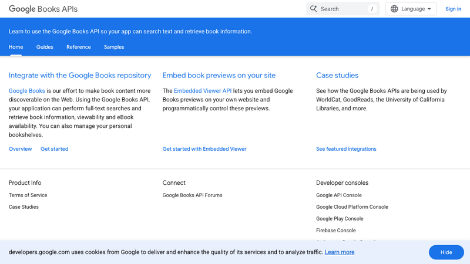Click the Connect footer heading
470x264 pixels.
(174, 182)
